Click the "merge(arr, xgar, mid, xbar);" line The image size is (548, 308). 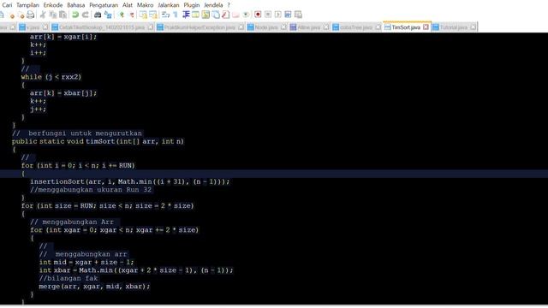[94, 287]
